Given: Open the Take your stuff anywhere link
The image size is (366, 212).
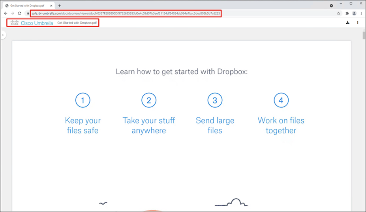Looking at the screenshot, I should [149, 126].
